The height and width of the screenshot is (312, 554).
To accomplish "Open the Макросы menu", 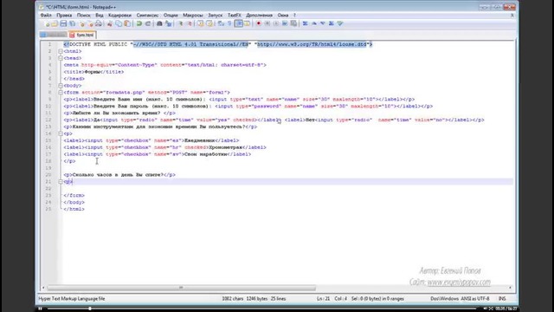I will (x=193, y=16).
